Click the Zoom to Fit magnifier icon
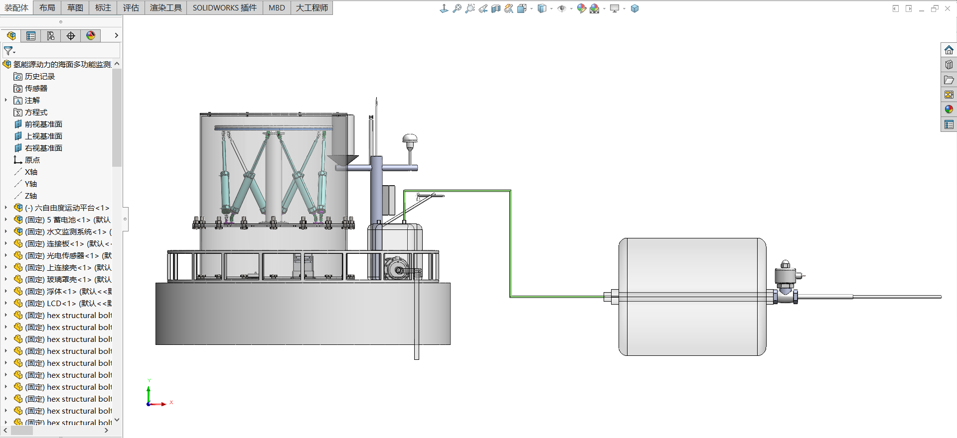This screenshot has width=957, height=438. pyautogui.click(x=457, y=8)
